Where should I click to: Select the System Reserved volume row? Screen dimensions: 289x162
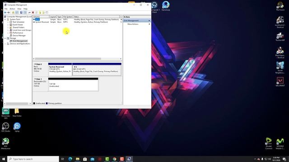point(77,22)
